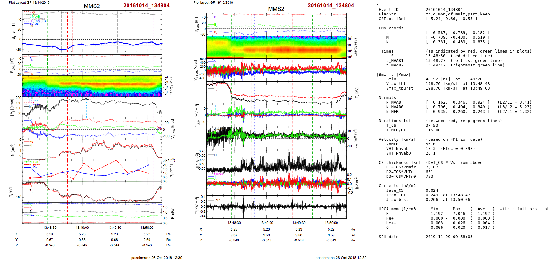Click paschmann 26-Oct-2018 footer under left plot
The width and height of the screenshot is (557, 260).
[157, 258]
